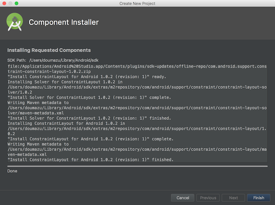275x205 pixels.
Task: Click the Installing Requested Components title
Action: coord(49,50)
